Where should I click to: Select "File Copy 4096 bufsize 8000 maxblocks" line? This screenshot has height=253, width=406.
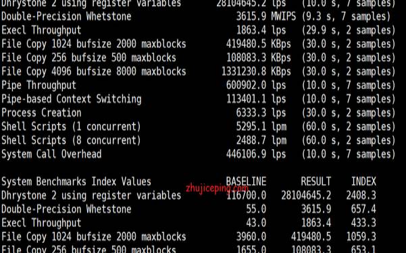tap(94, 72)
